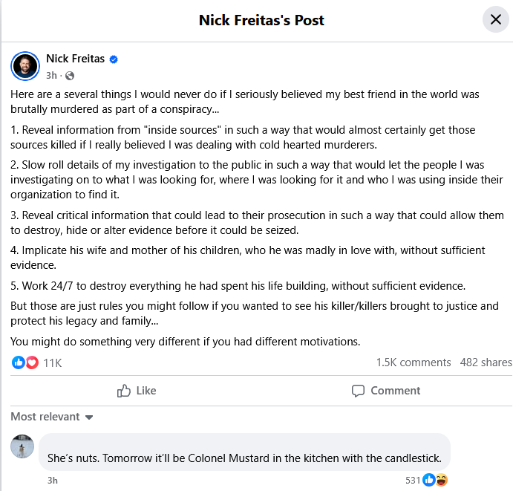The width and height of the screenshot is (513, 491).
Task: Click the comment's blue like reaction icon
Action: click(x=428, y=480)
